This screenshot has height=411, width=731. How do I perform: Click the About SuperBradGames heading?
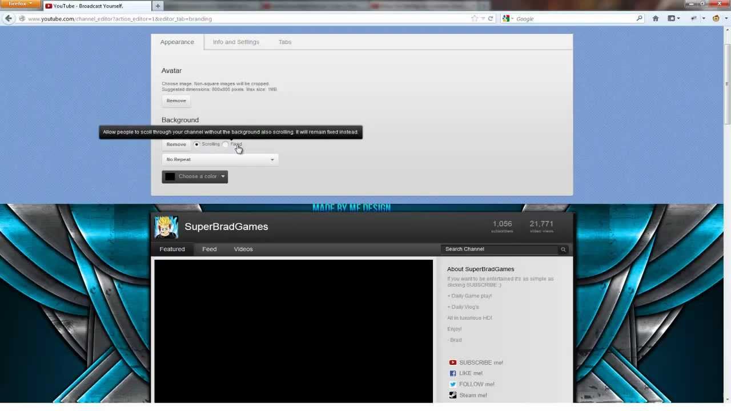tap(480, 269)
